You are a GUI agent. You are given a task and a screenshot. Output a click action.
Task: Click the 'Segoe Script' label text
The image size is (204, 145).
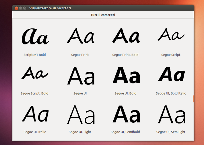[171, 55]
